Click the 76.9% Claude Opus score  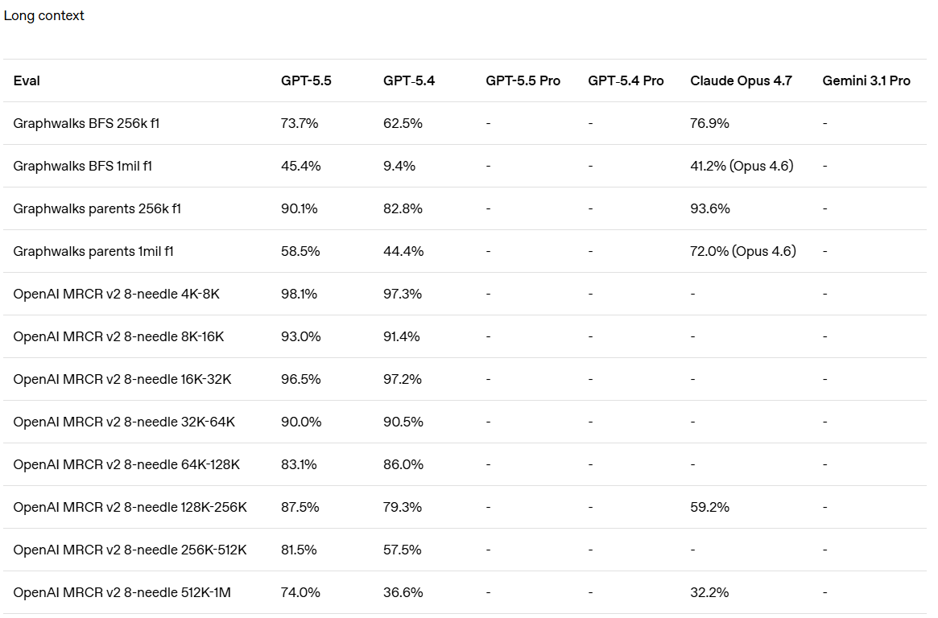710,123
